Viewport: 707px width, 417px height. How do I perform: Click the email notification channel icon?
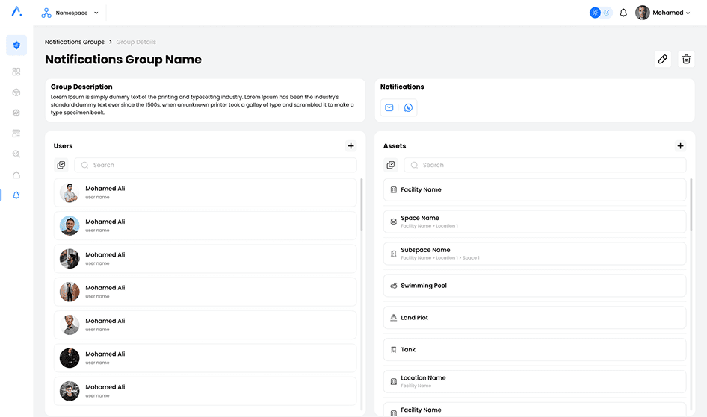[389, 108]
